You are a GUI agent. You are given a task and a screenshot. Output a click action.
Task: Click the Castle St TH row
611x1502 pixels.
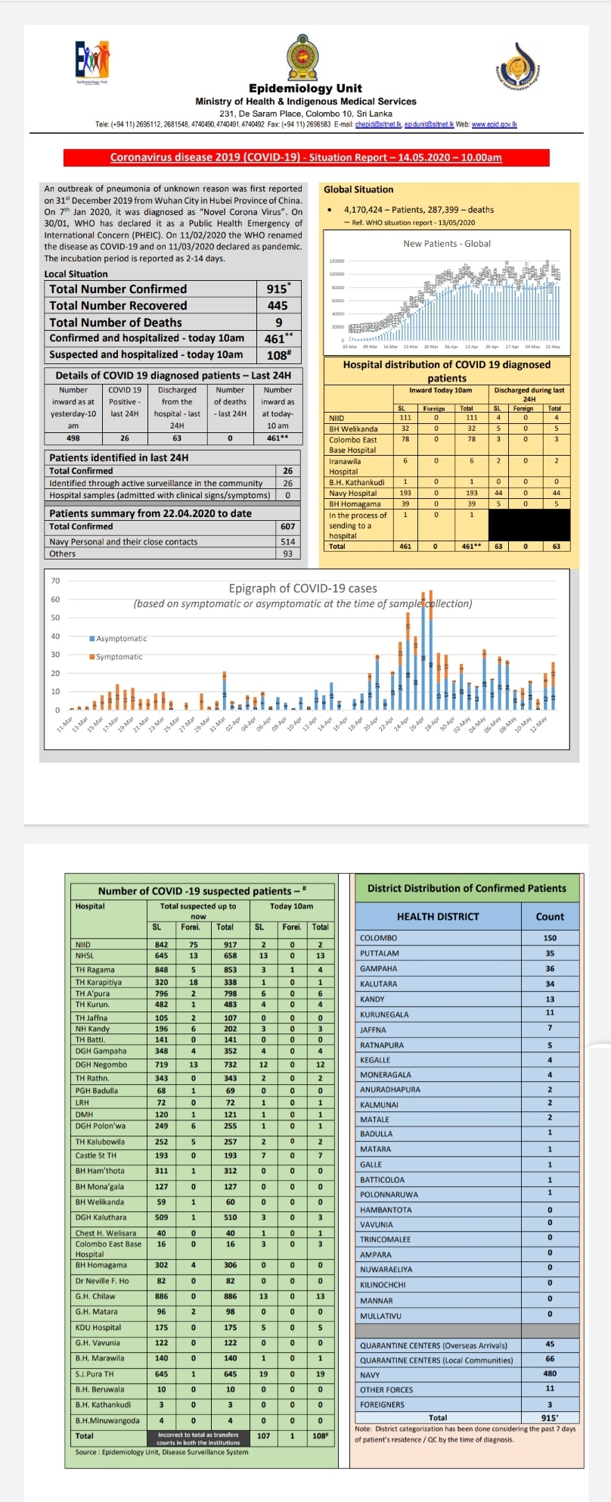coord(202,1155)
